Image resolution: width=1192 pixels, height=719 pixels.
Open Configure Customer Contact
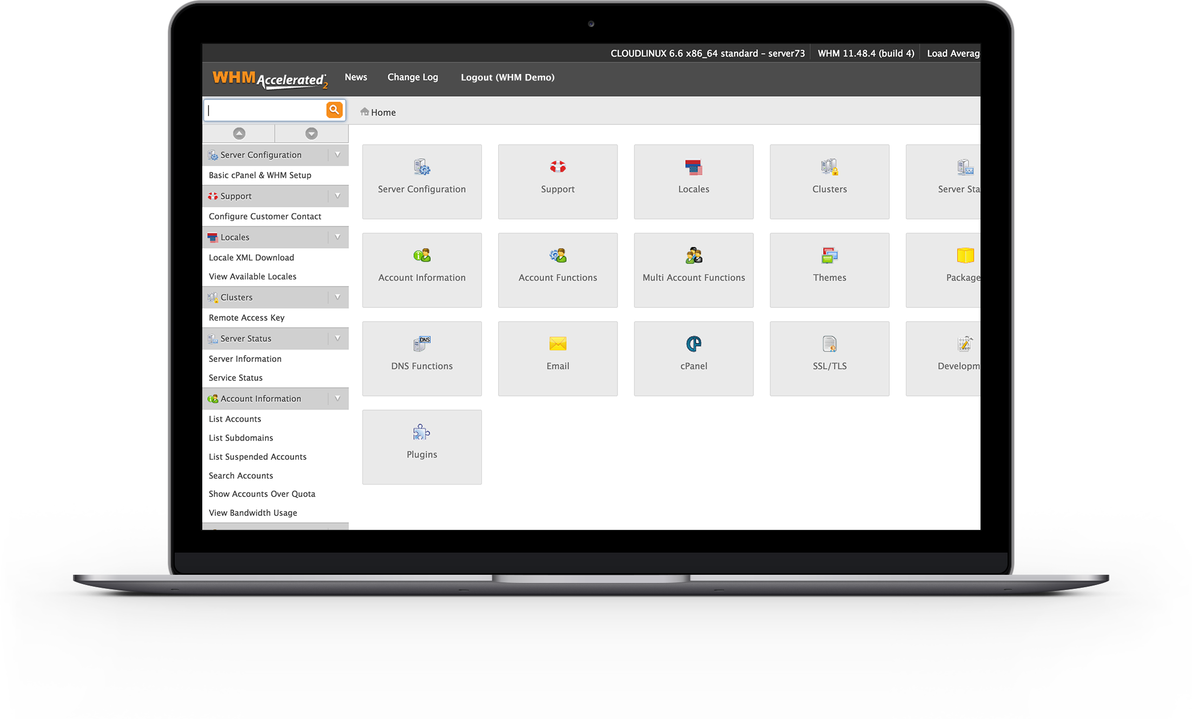pos(265,216)
